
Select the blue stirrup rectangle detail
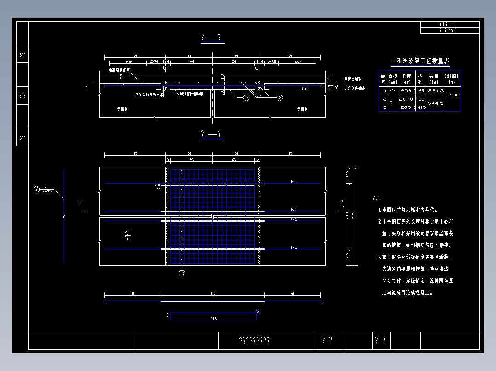213,316
